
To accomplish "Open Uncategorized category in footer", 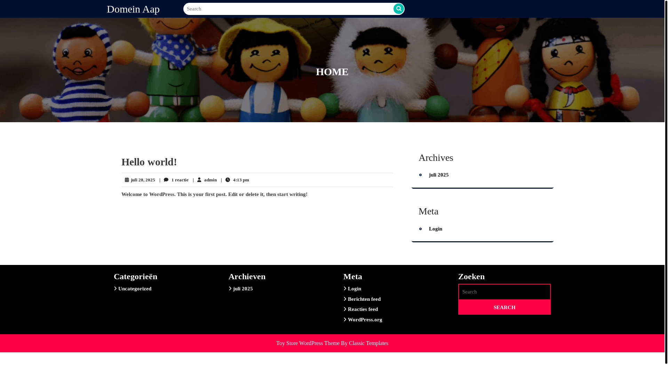I will 135,289.
